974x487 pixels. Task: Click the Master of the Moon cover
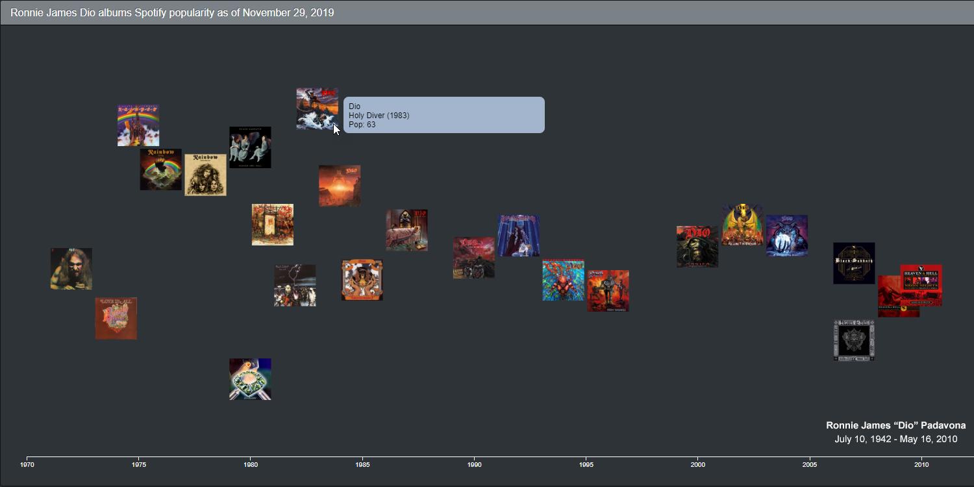(787, 236)
